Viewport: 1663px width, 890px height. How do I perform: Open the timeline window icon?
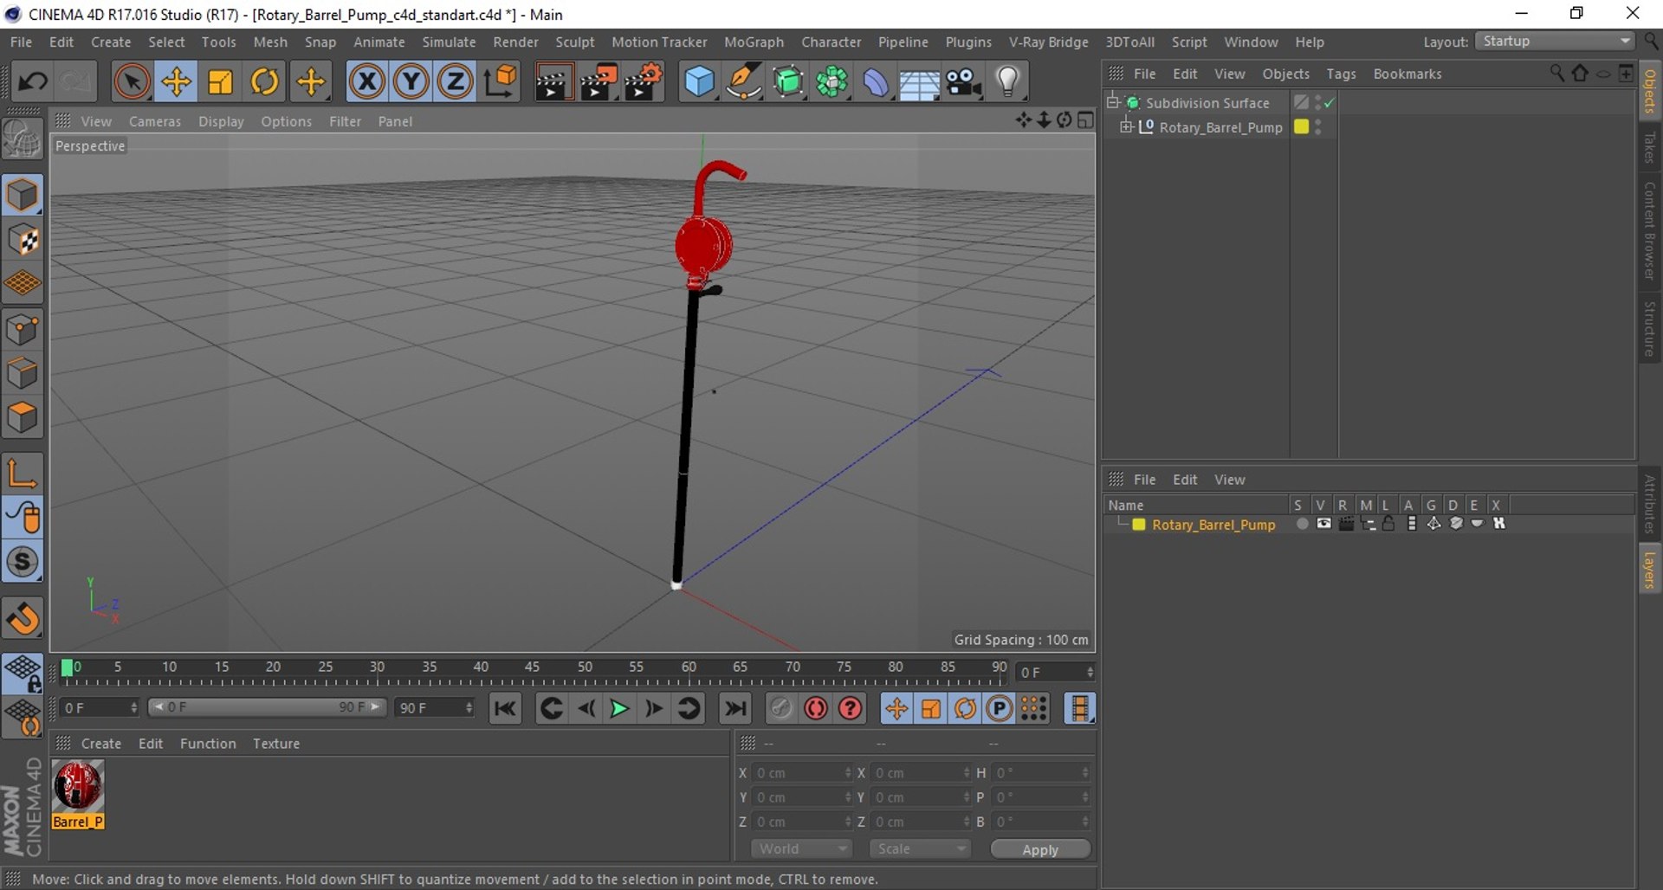(x=1079, y=709)
